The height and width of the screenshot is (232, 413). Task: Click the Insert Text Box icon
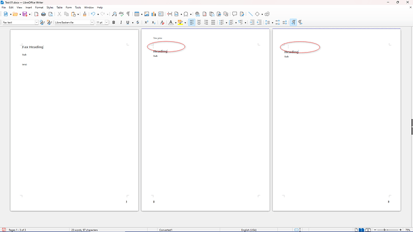tap(160, 14)
